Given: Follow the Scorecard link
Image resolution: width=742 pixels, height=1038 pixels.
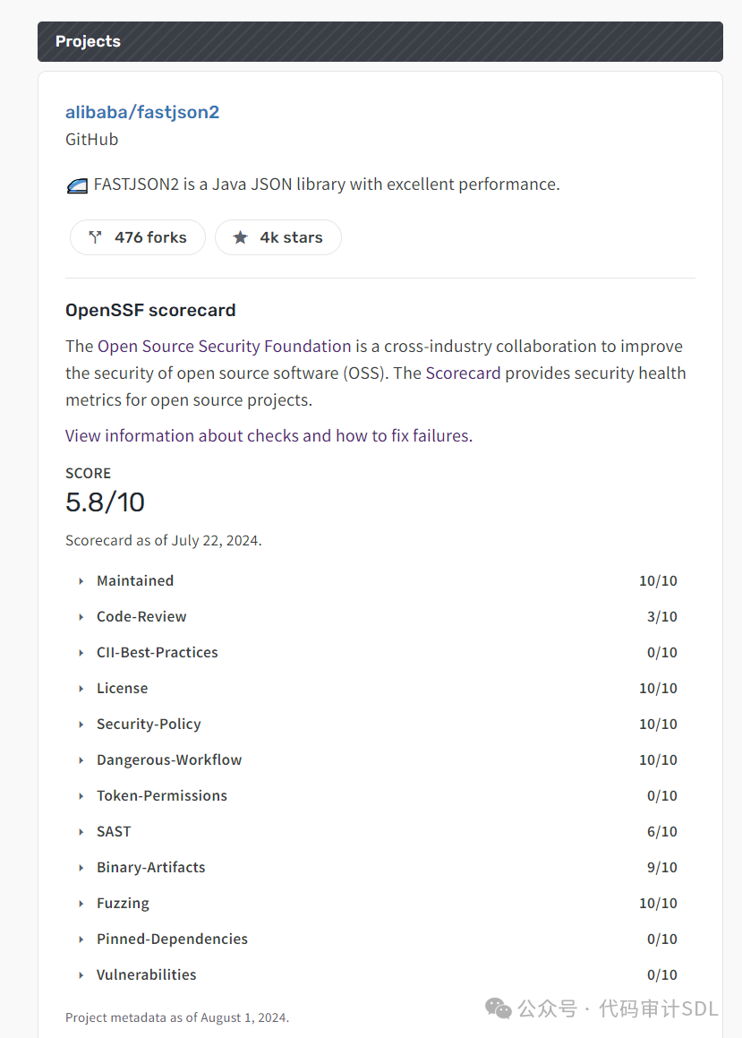Looking at the screenshot, I should click(x=463, y=373).
